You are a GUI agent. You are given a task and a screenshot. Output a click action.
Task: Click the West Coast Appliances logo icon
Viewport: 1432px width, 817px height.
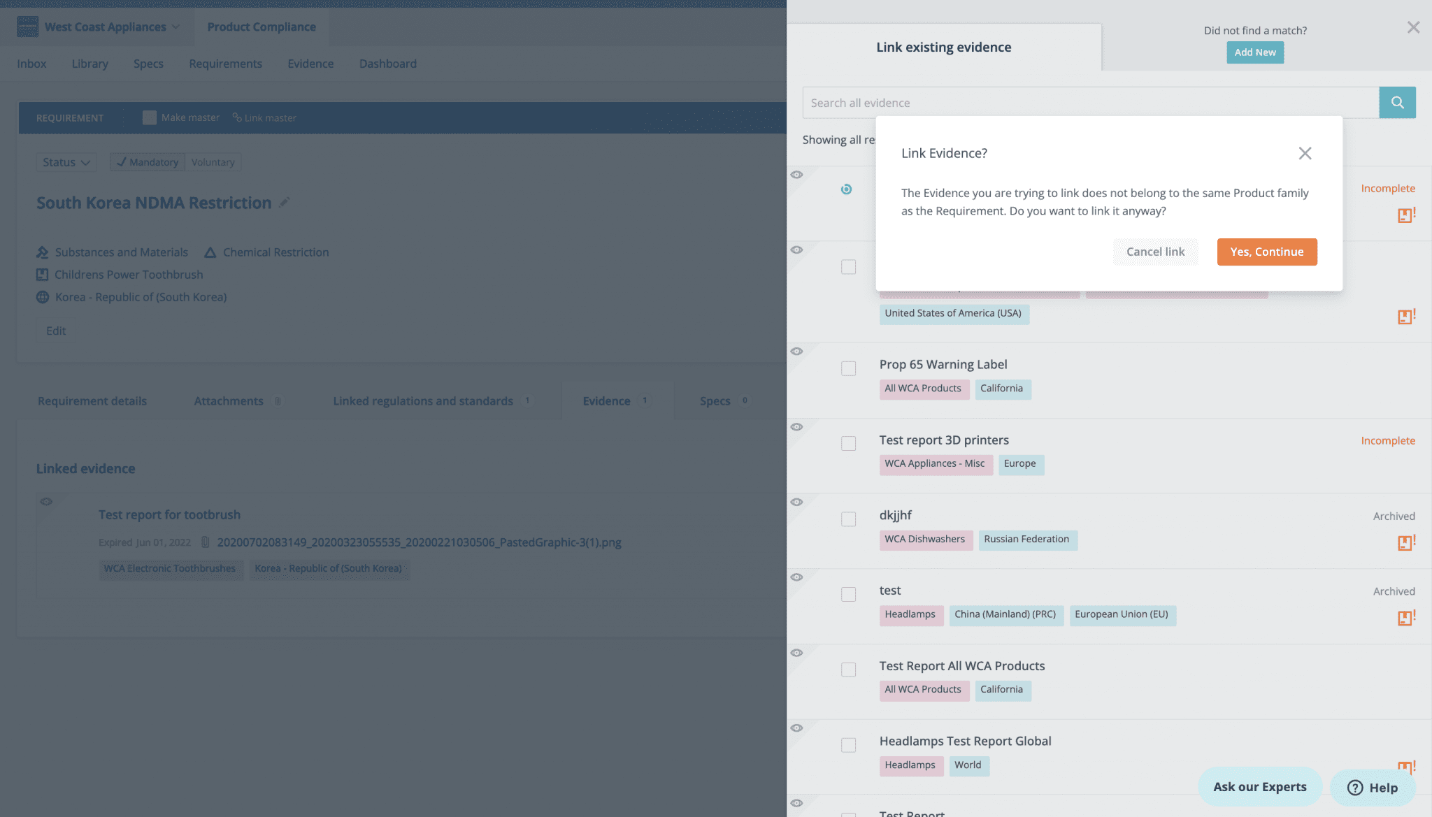point(27,27)
